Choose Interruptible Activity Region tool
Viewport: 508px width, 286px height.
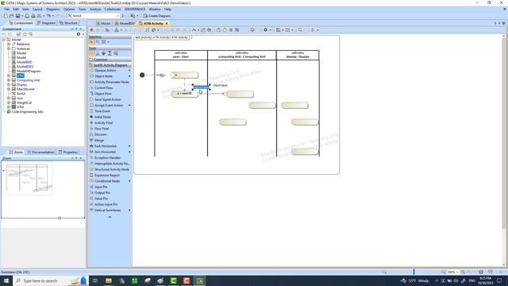tap(110, 164)
